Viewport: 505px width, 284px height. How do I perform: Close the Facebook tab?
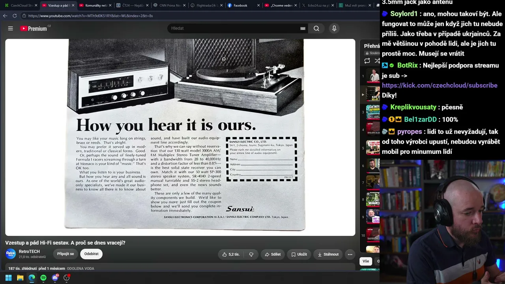pos(258,6)
